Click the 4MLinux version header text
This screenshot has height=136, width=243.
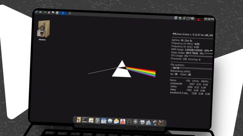point(193,35)
